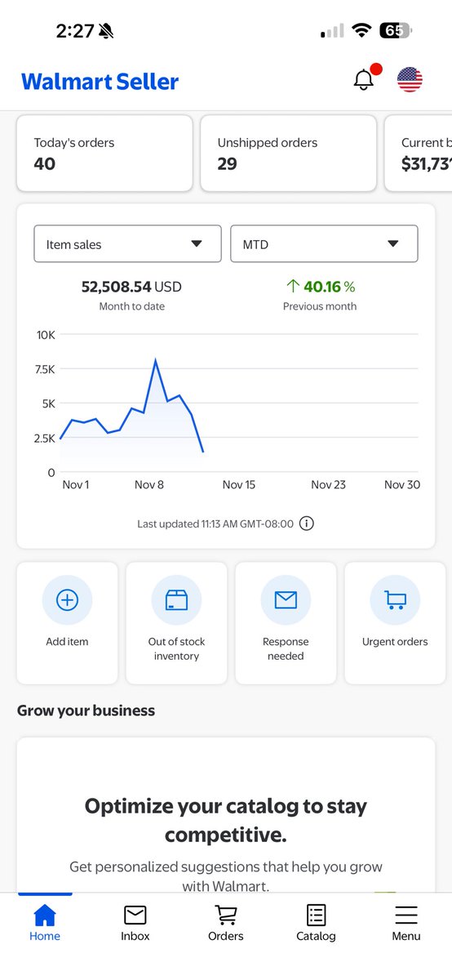Switch to the Inbox tab

pos(135,923)
